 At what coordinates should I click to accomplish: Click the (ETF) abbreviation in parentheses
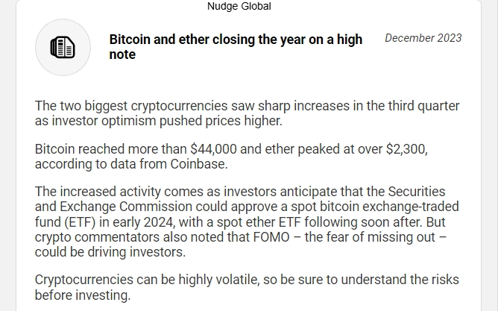click(x=80, y=222)
